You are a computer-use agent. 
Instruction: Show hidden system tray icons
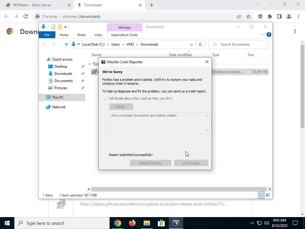[x=252, y=223]
